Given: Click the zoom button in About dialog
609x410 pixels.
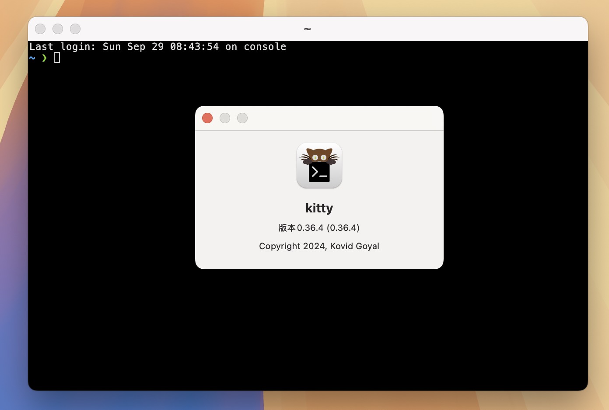Looking at the screenshot, I should click(x=242, y=118).
